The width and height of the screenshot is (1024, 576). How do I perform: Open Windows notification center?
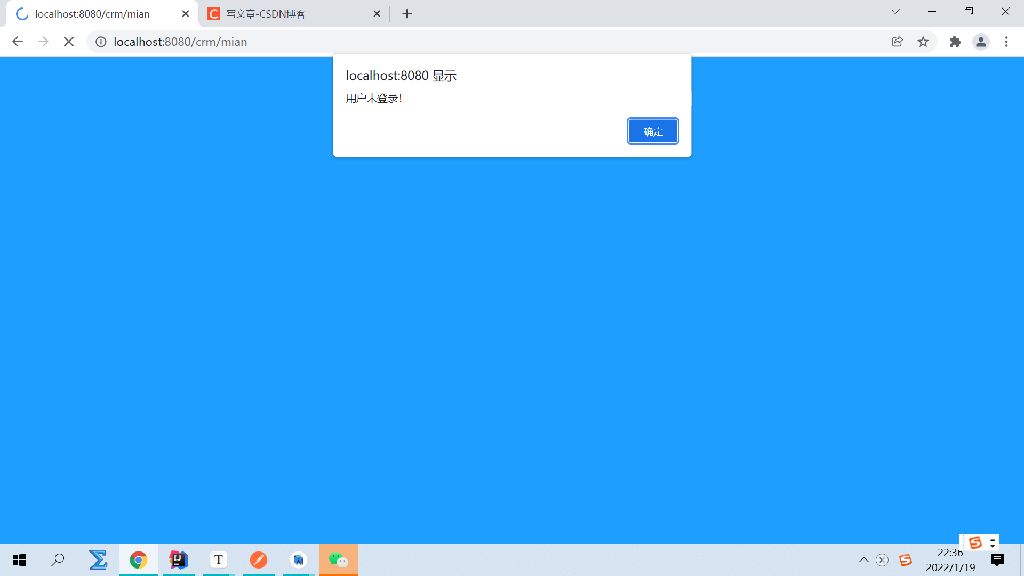point(997,559)
